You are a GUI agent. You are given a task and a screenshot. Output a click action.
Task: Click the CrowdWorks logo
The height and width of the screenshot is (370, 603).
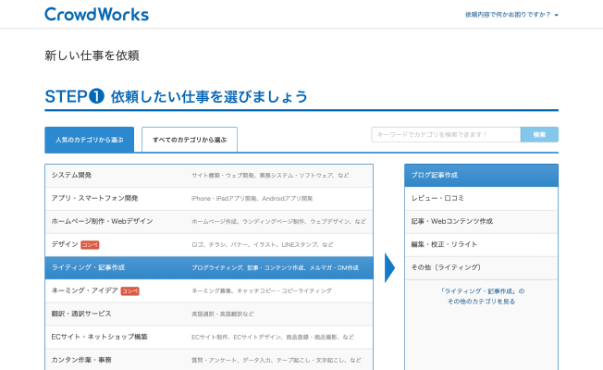pyautogui.click(x=96, y=14)
